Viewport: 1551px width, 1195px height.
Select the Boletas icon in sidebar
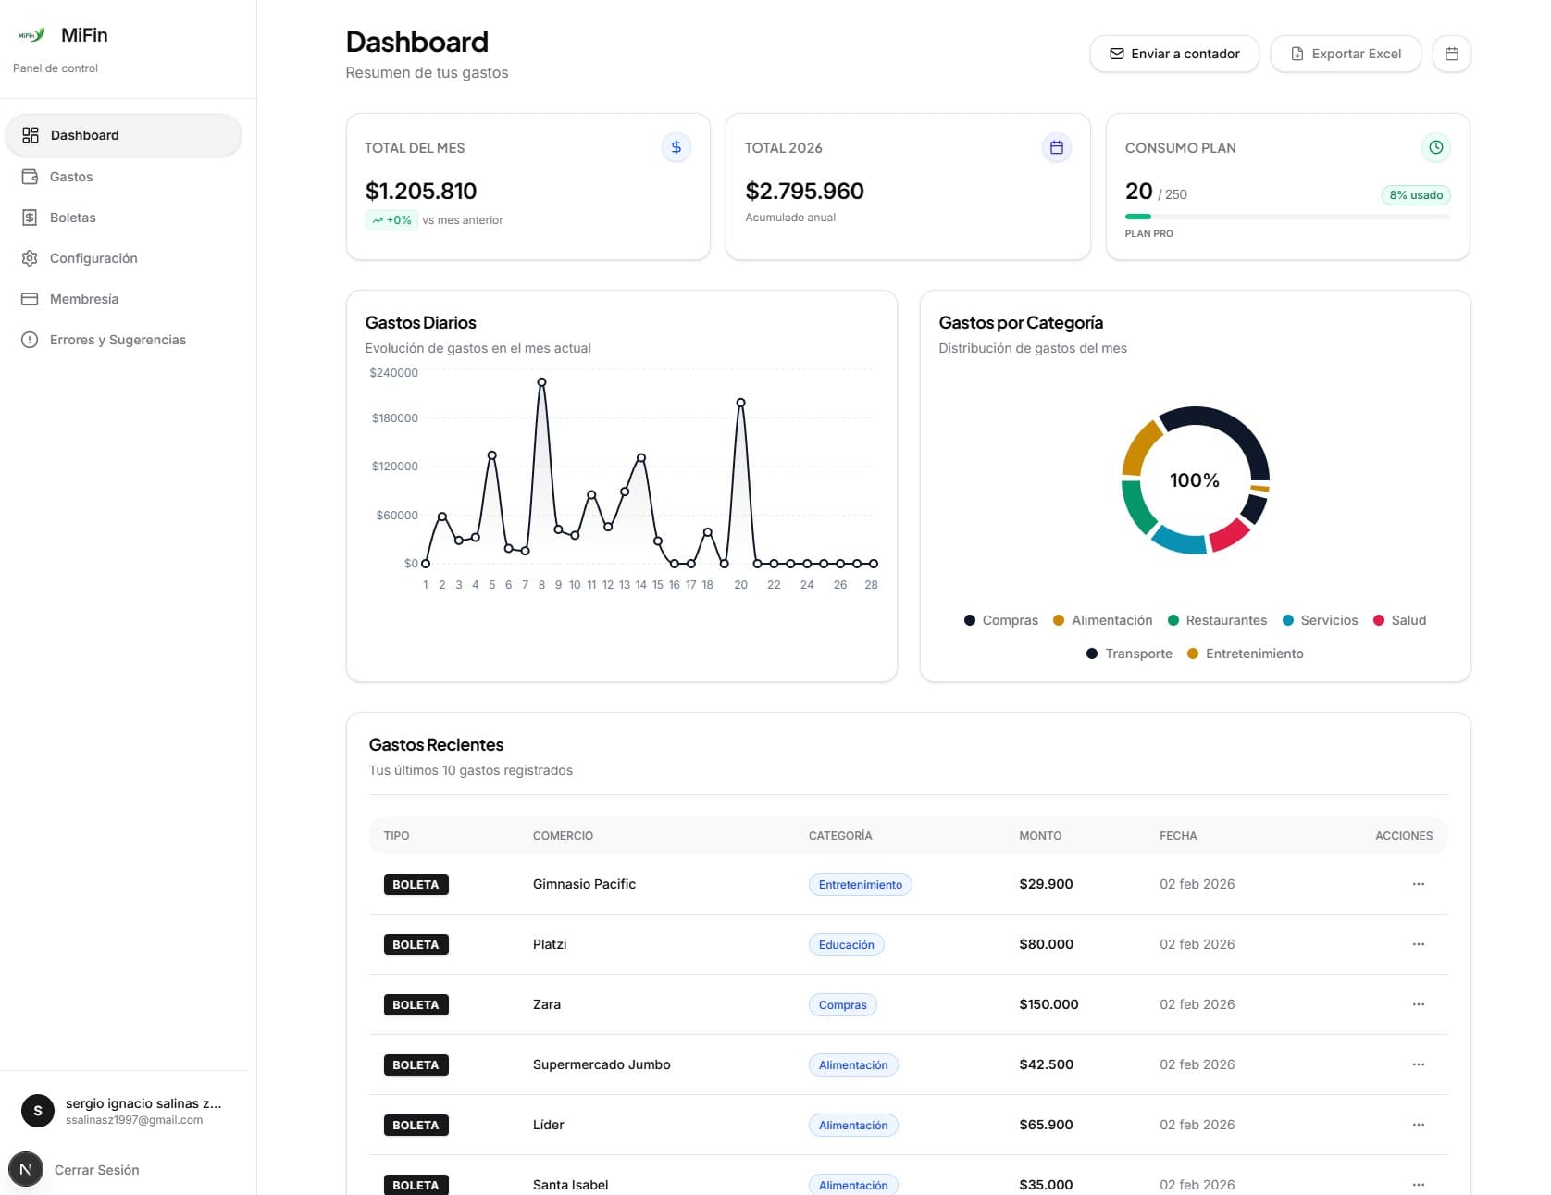coord(29,218)
